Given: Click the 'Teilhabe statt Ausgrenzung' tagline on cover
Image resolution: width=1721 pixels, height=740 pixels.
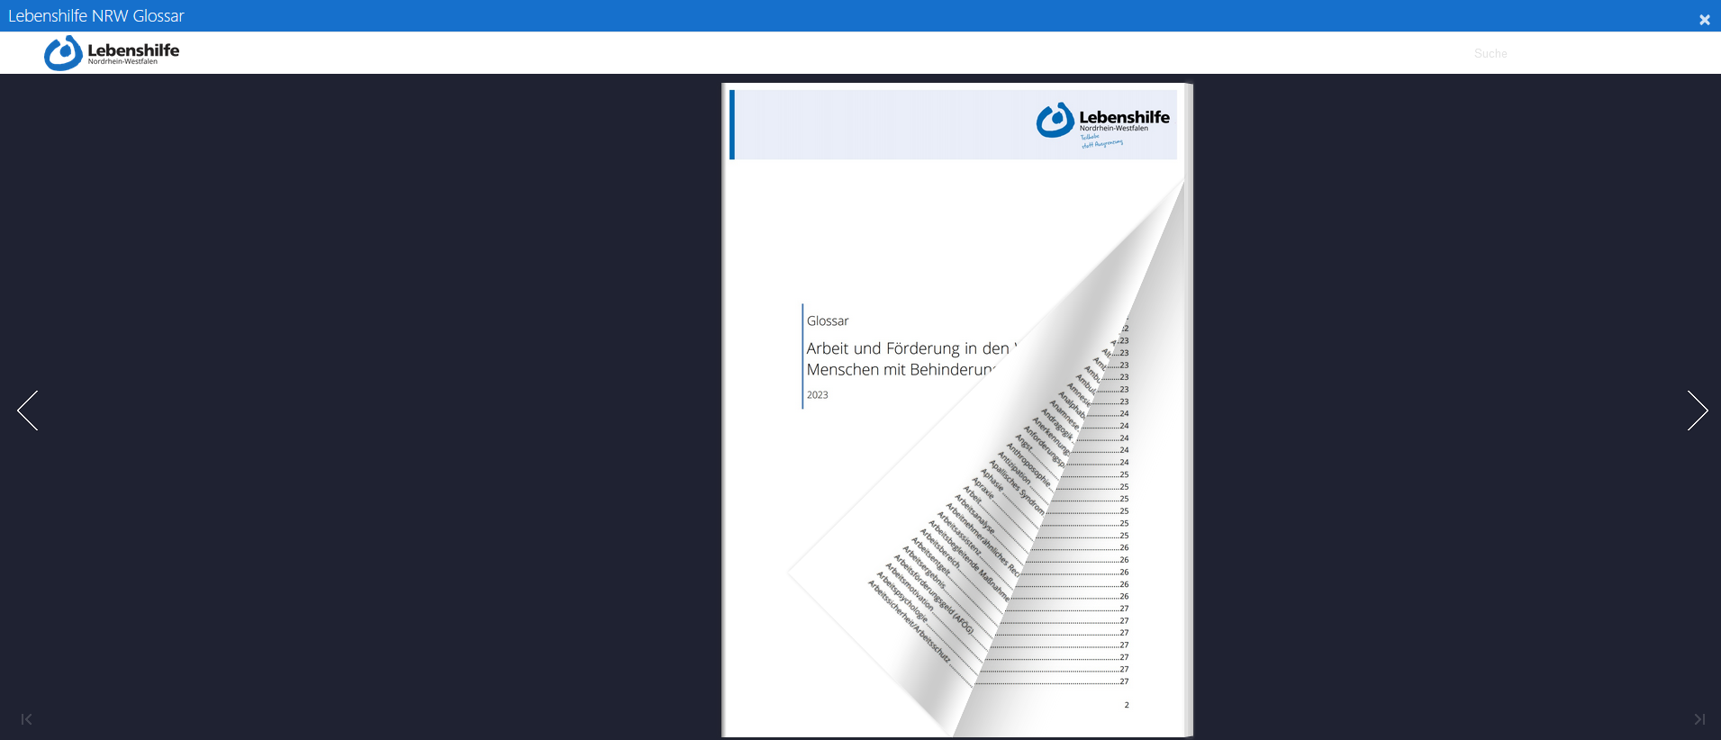Looking at the screenshot, I should pyautogui.click(x=1101, y=141).
